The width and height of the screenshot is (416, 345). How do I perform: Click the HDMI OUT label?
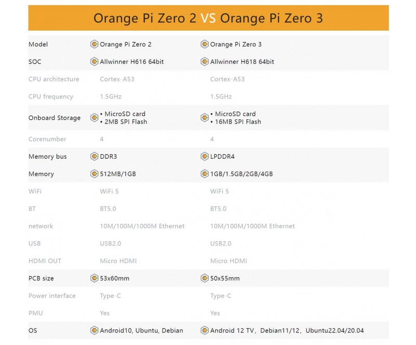(x=45, y=261)
